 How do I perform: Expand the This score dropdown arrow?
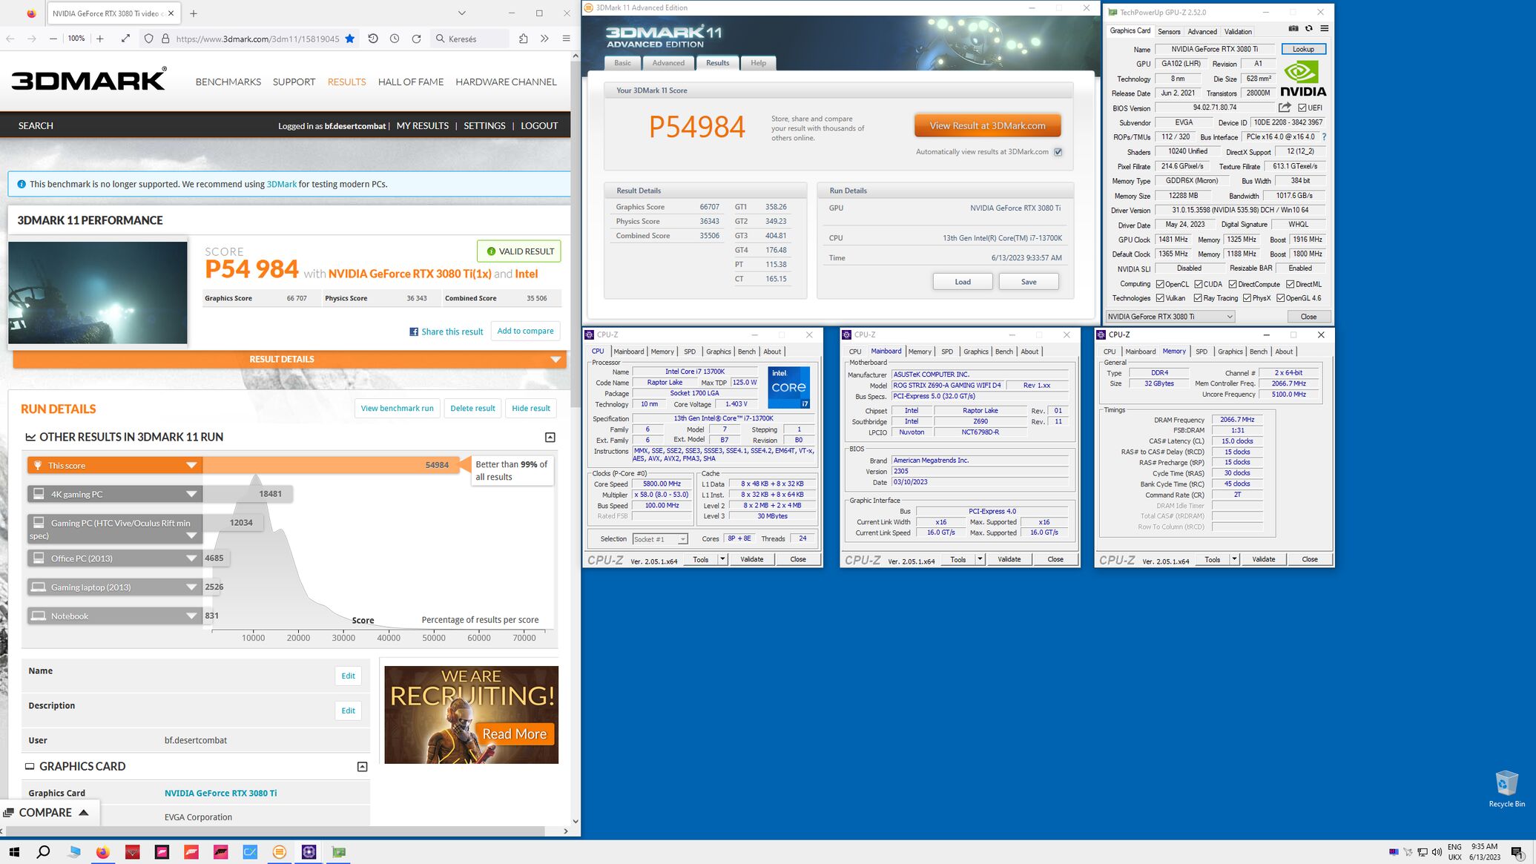point(191,465)
